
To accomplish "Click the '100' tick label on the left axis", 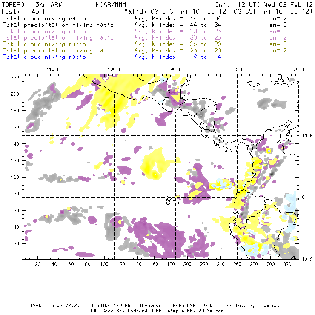I will [15, 177].
